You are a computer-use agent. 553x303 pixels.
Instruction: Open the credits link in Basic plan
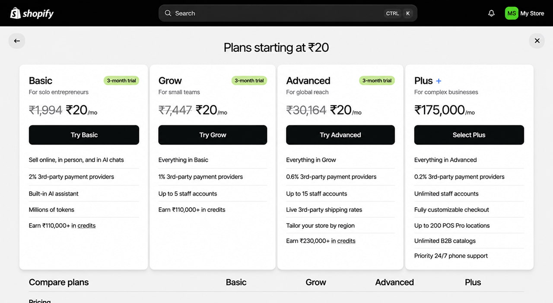coord(86,226)
